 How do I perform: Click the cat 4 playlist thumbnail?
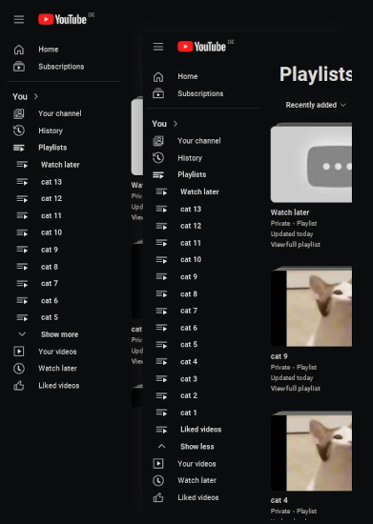tap(311, 452)
